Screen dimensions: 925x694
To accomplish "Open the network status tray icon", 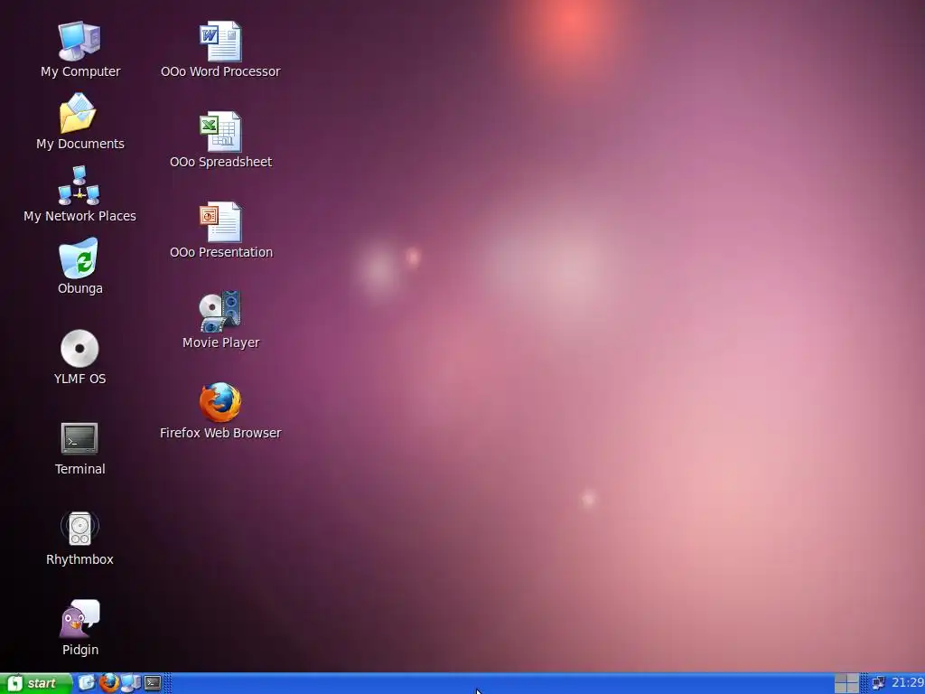I will (x=878, y=683).
